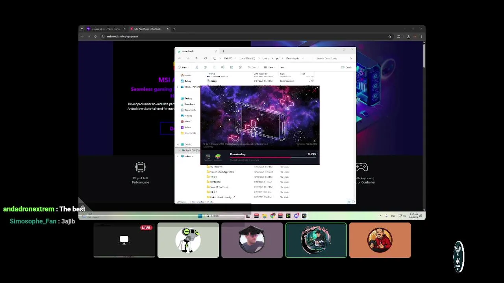Screen dimensions: 504x283
Task: Click the browser address bar URL
Action: click(122, 37)
